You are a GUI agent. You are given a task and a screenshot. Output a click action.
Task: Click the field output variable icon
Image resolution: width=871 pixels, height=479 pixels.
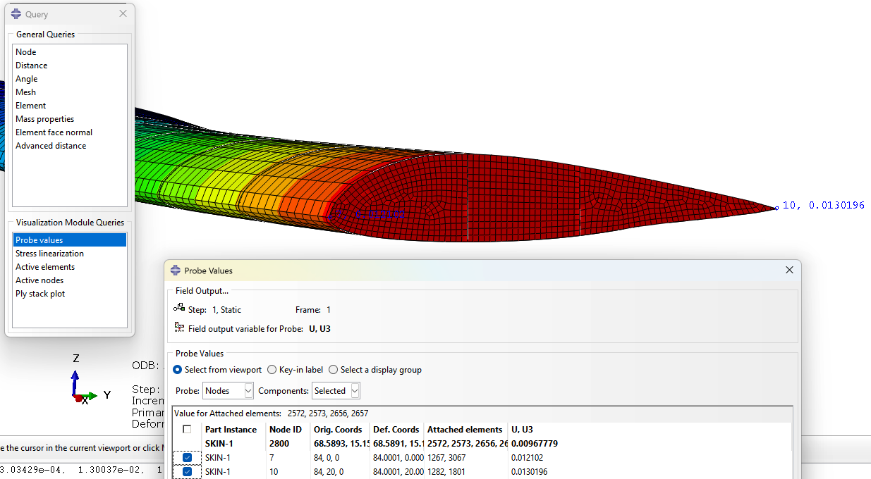[x=179, y=328]
